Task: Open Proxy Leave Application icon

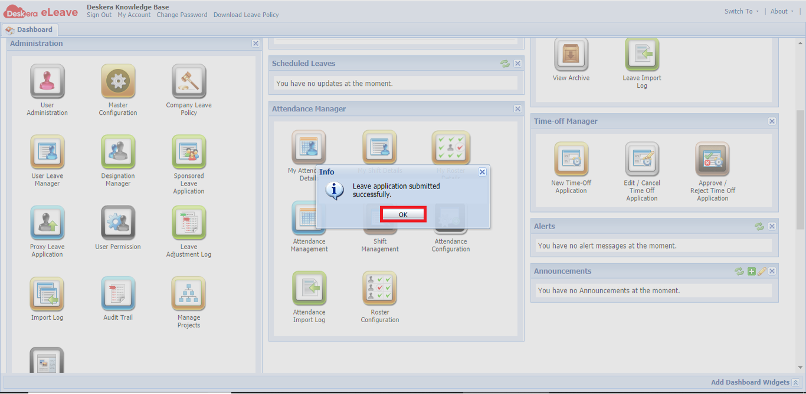Action: [x=47, y=223]
